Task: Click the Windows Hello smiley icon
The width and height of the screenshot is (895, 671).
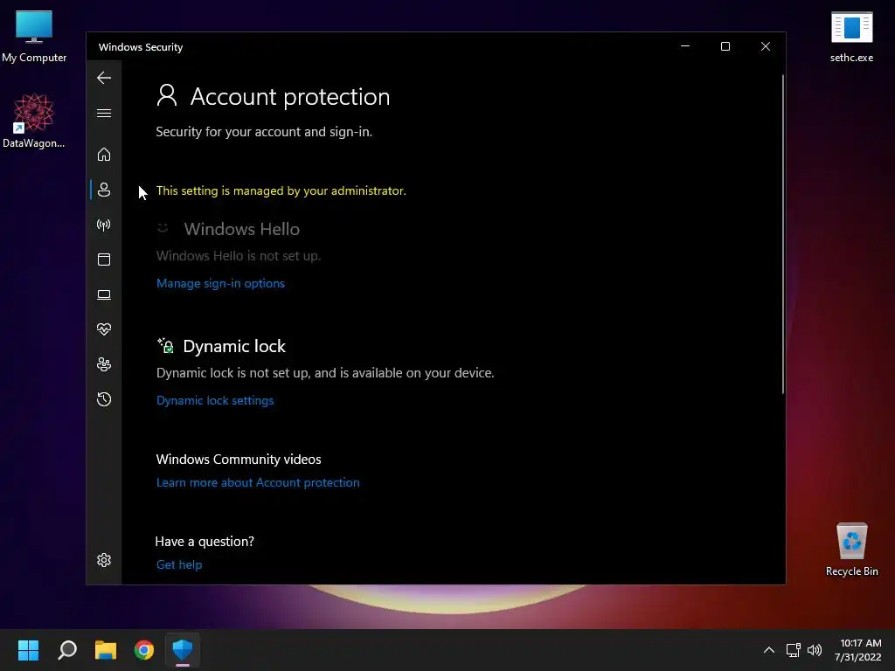Action: 163,228
